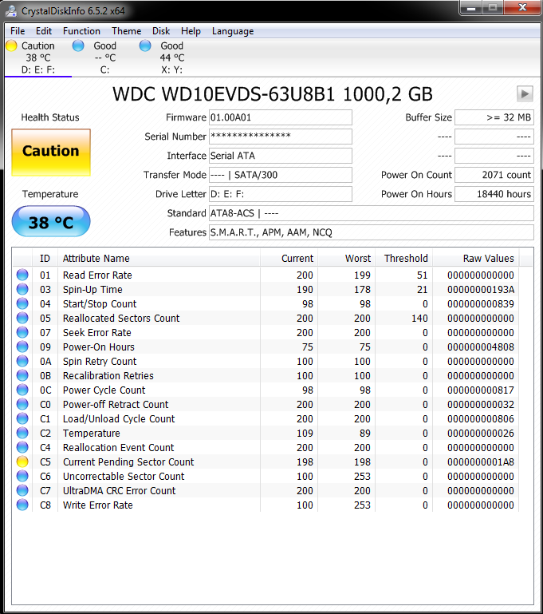
Task: Click the Worst column header
Action: [346, 259]
